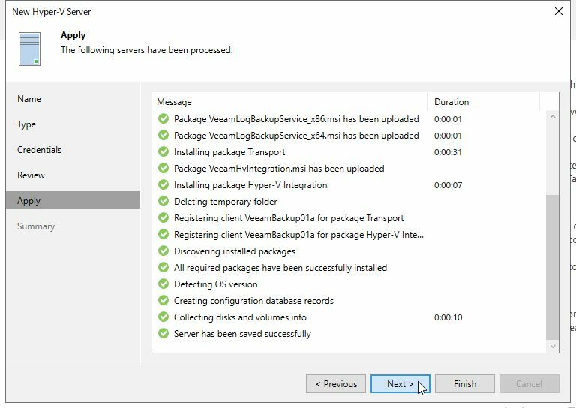The width and height of the screenshot is (576, 408).
Task: Click the log list vertical scrollbar thumb
Action: (x=553, y=266)
